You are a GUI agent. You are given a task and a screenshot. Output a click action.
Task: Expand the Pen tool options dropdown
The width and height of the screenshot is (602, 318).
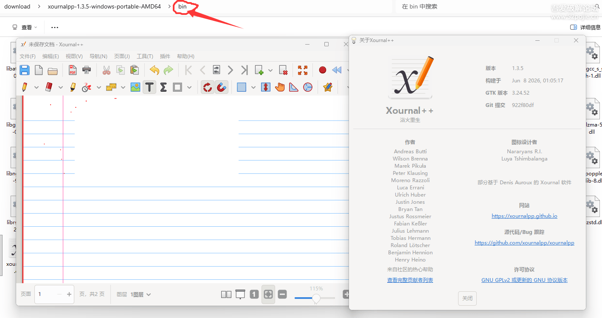[x=37, y=87]
